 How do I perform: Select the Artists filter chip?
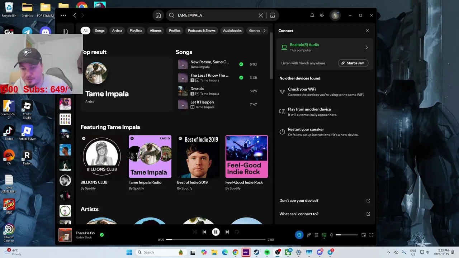pyautogui.click(x=117, y=30)
